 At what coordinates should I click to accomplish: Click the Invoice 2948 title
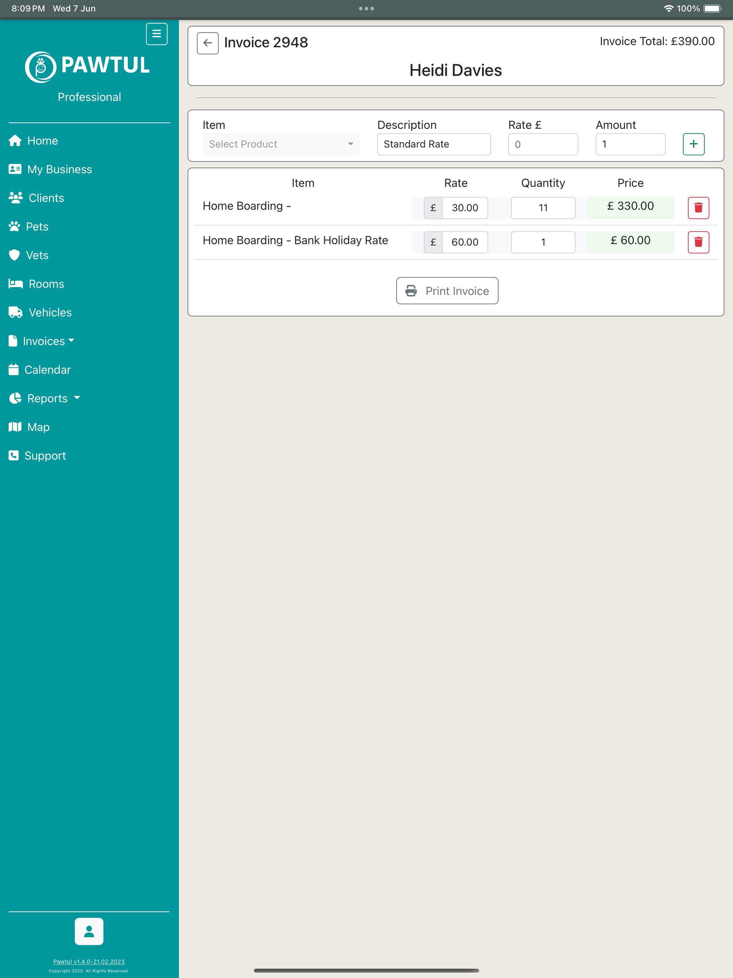coord(266,43)
